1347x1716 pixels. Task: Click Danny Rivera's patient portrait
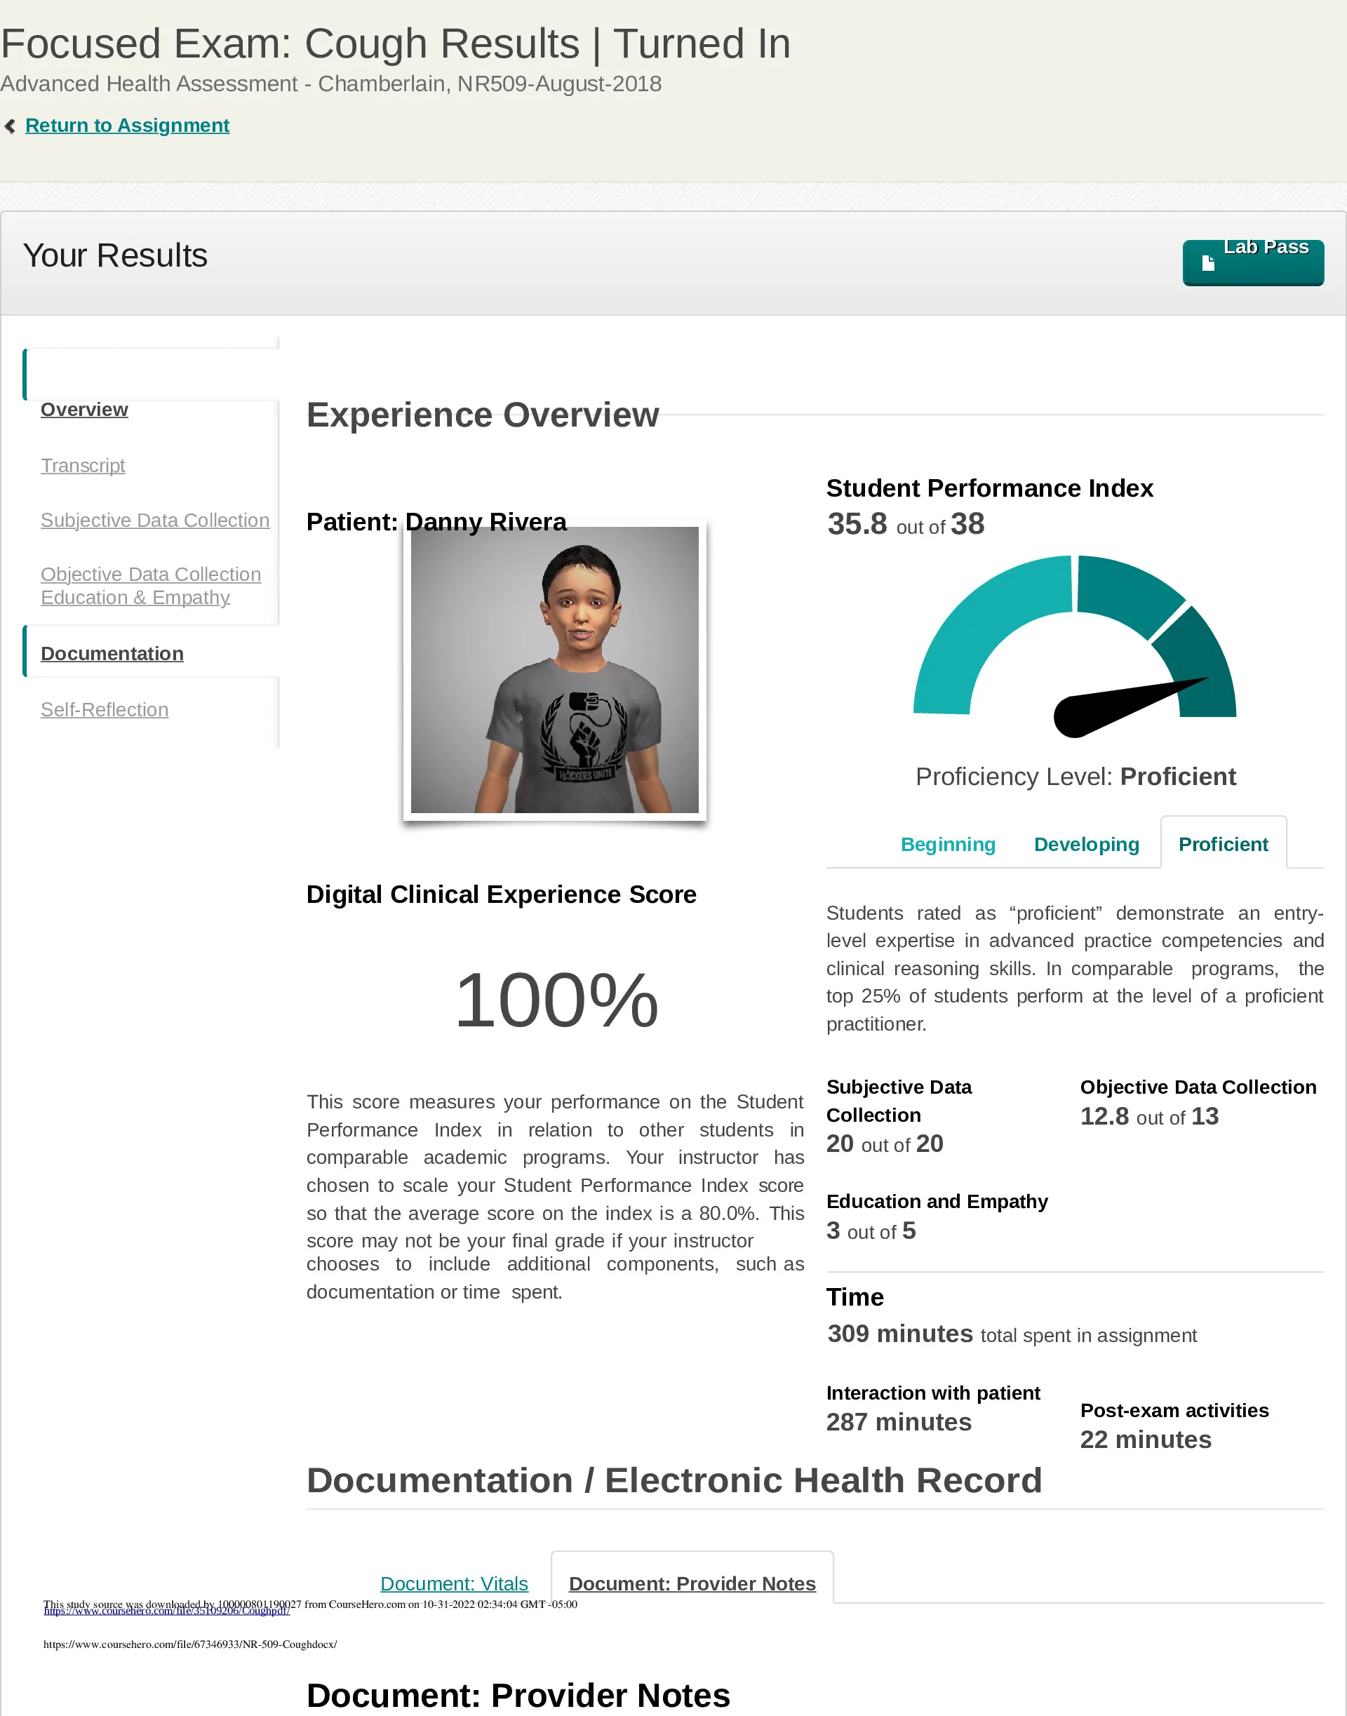point(554,669)
